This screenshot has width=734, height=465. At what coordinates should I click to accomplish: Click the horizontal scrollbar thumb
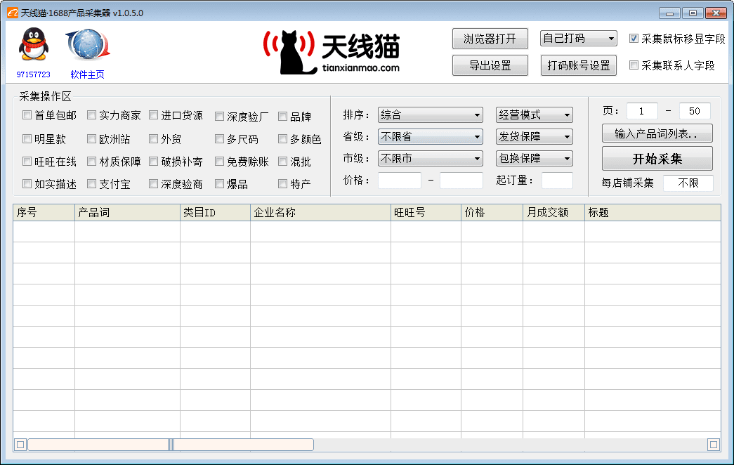[x=171, y=445]
